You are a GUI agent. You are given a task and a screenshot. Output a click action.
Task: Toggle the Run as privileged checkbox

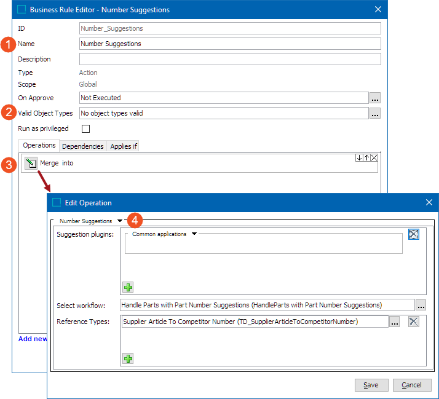[85, 129]
